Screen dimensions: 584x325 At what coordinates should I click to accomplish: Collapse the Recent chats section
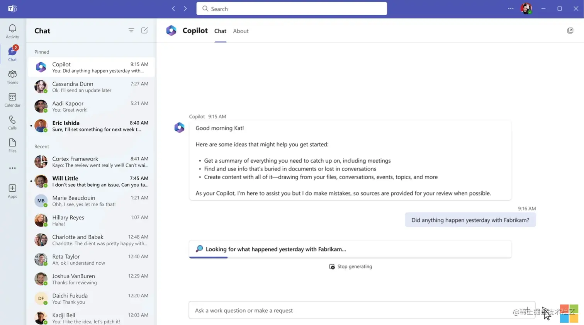pyautogui.click(x=42, y=146)
